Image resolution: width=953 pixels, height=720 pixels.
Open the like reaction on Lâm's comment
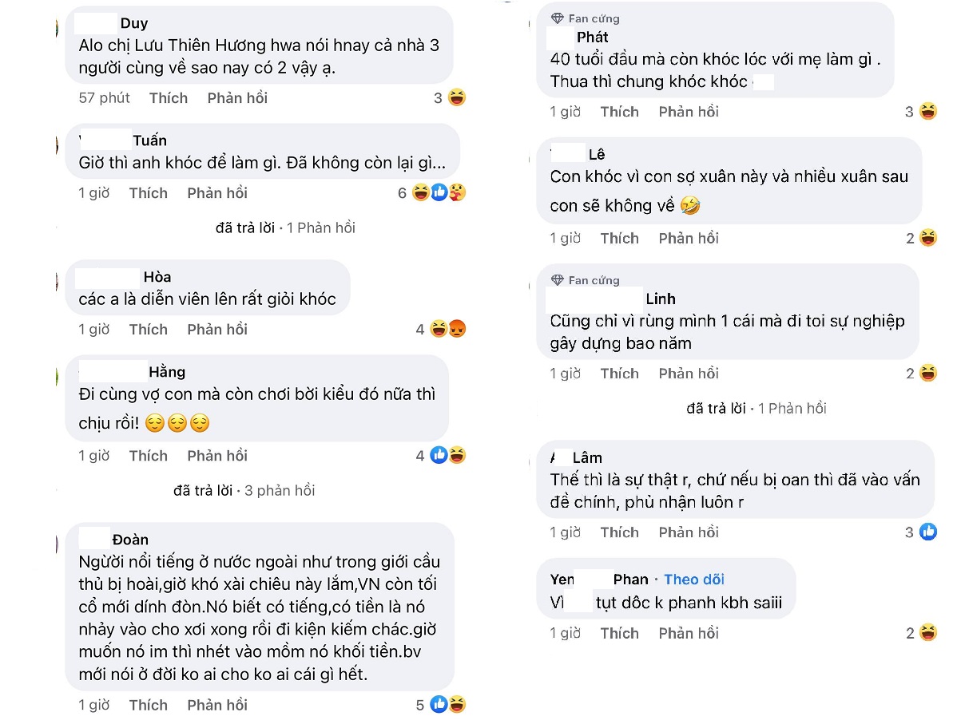point(928,532)
